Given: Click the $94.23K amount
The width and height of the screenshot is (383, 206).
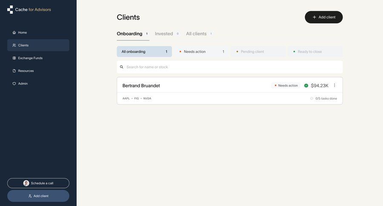Looking at the screenshot, I should (x=320, y=86).
